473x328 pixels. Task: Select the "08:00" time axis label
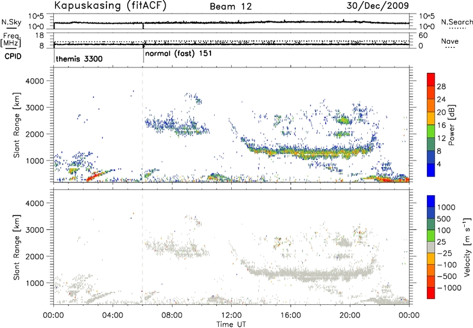(172, 316)
